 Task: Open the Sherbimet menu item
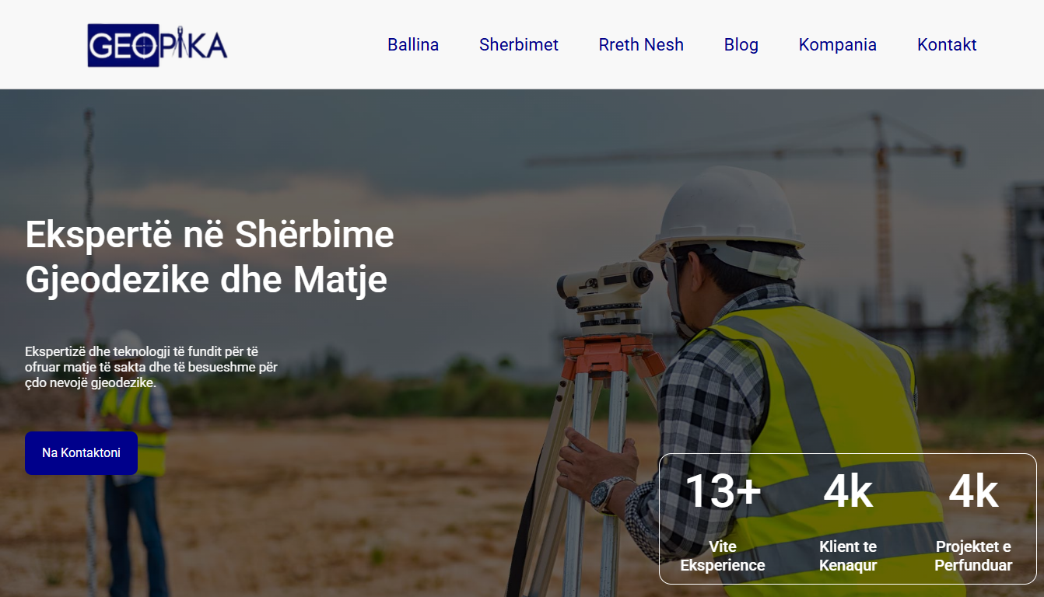pyautogui.click(x=519, y=45)
